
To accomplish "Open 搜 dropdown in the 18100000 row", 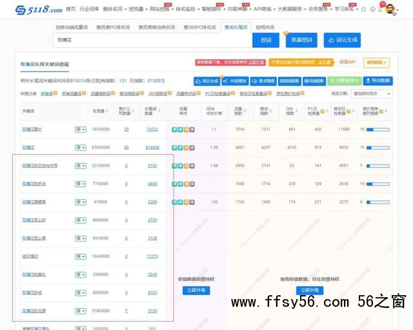I will (81, 130).
